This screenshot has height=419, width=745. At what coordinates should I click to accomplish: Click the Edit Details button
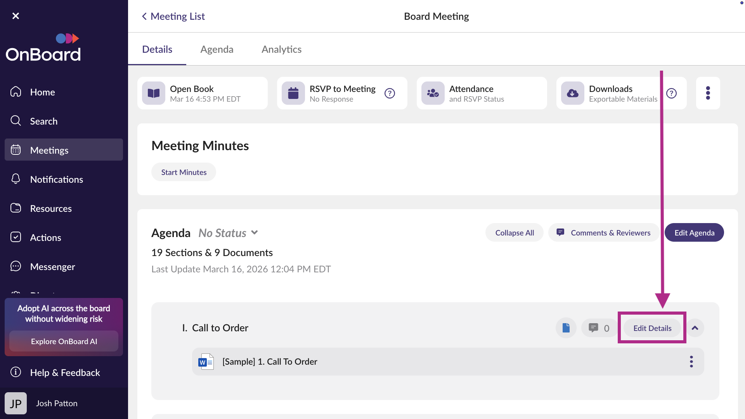652,328
